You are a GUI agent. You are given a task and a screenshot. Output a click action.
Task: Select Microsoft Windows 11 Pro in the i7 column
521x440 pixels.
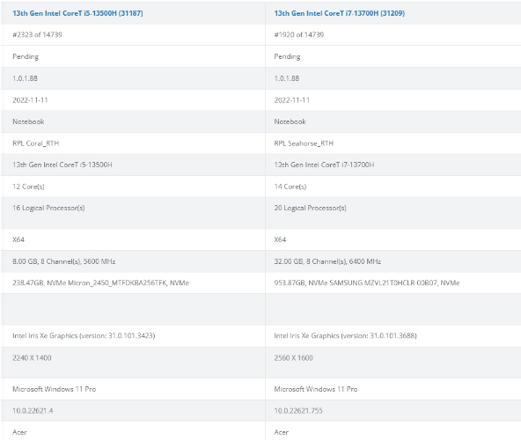point(316,389)
